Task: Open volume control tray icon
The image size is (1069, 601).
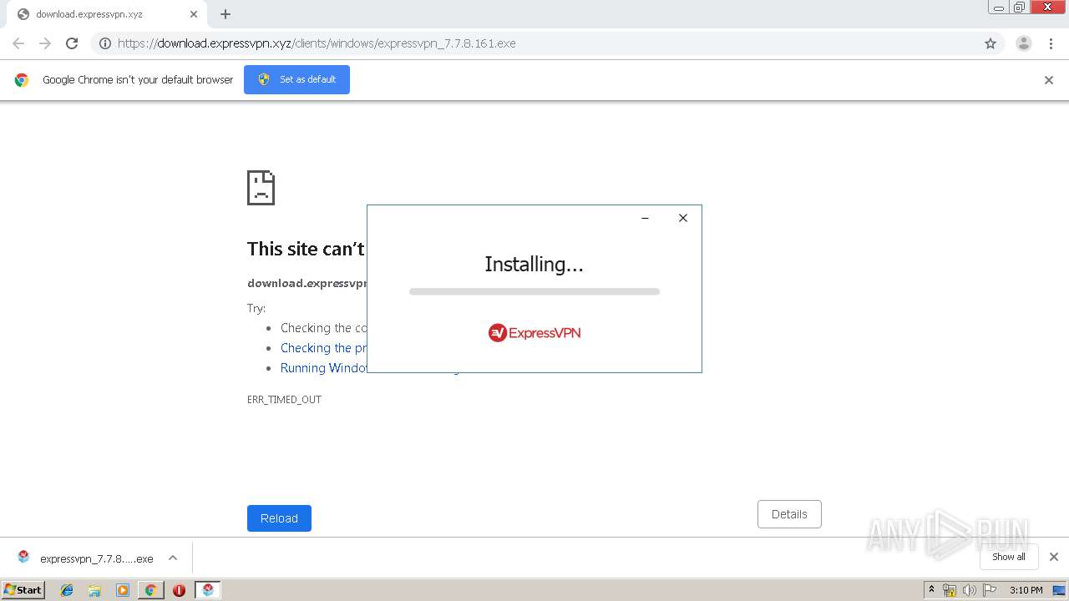Action: 969,590
